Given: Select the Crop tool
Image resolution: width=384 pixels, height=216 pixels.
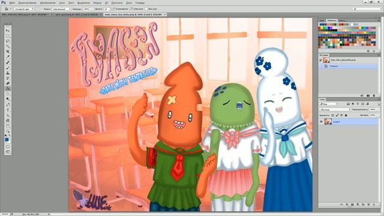Looking at the screenshot, I should (8, 52).
